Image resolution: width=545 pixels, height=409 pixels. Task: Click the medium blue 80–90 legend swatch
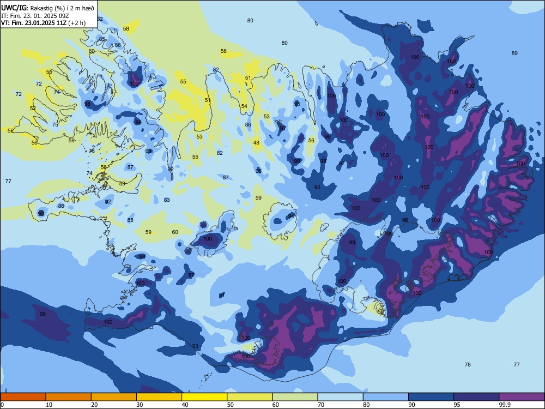(386, 397)
